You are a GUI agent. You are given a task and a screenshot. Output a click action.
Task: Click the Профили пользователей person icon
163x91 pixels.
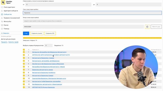tap(2, 18)
